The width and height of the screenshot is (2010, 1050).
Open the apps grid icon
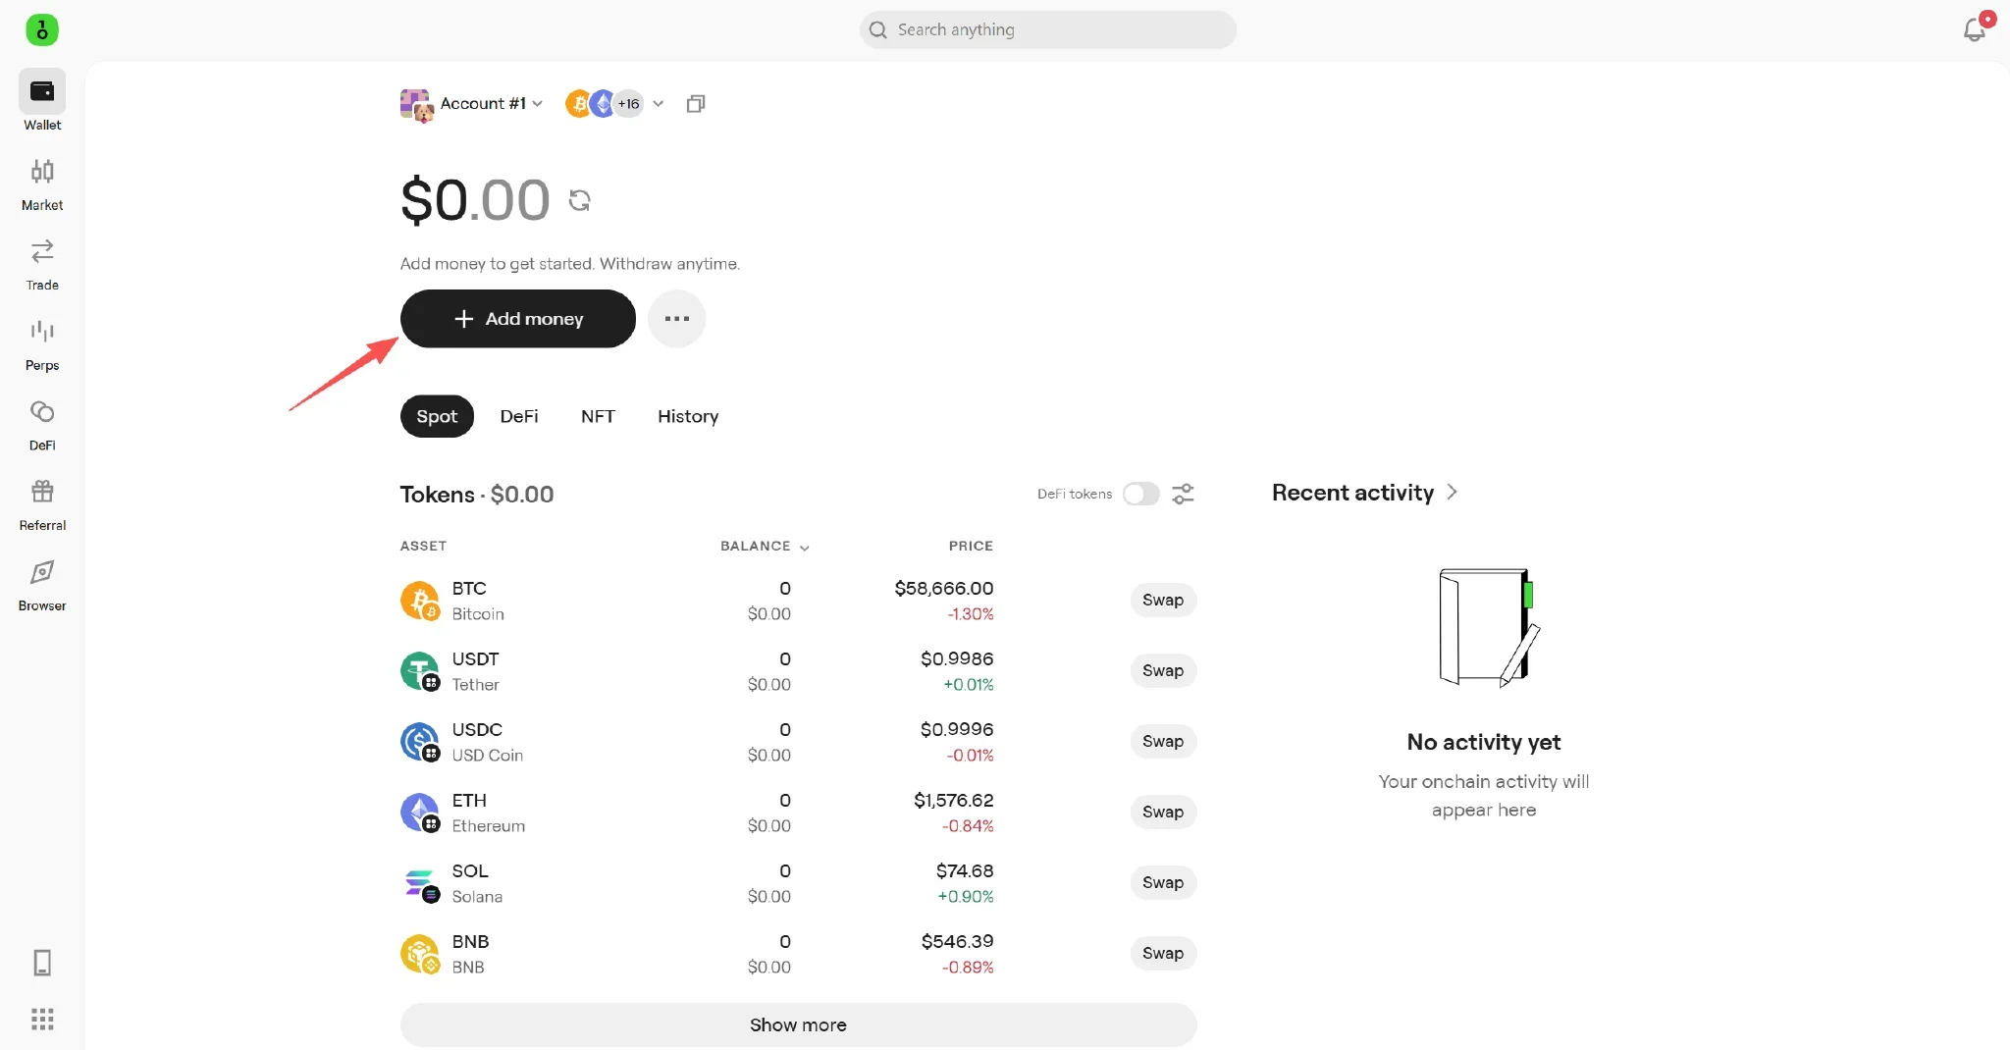[x=42, y=1020]
